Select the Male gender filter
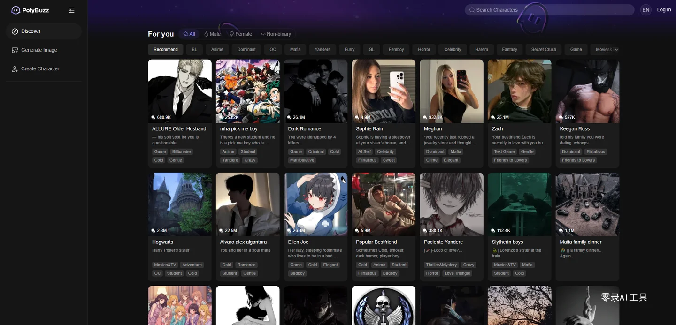 [x=212, y=34]
